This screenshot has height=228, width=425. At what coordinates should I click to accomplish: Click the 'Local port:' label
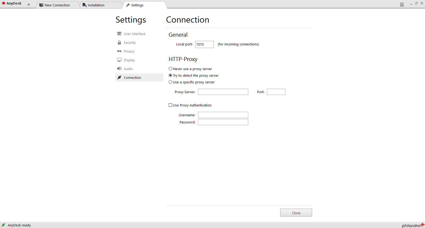pos(184,44)
